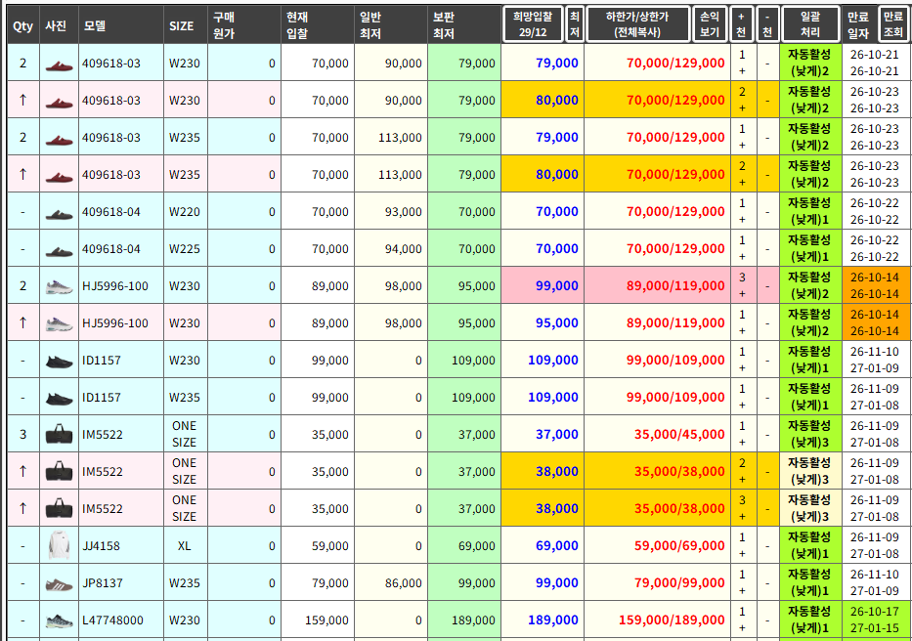
Task: Click 자동활성(낮게)1 in the 409618-04 W220 row
Action: (809, 212)
